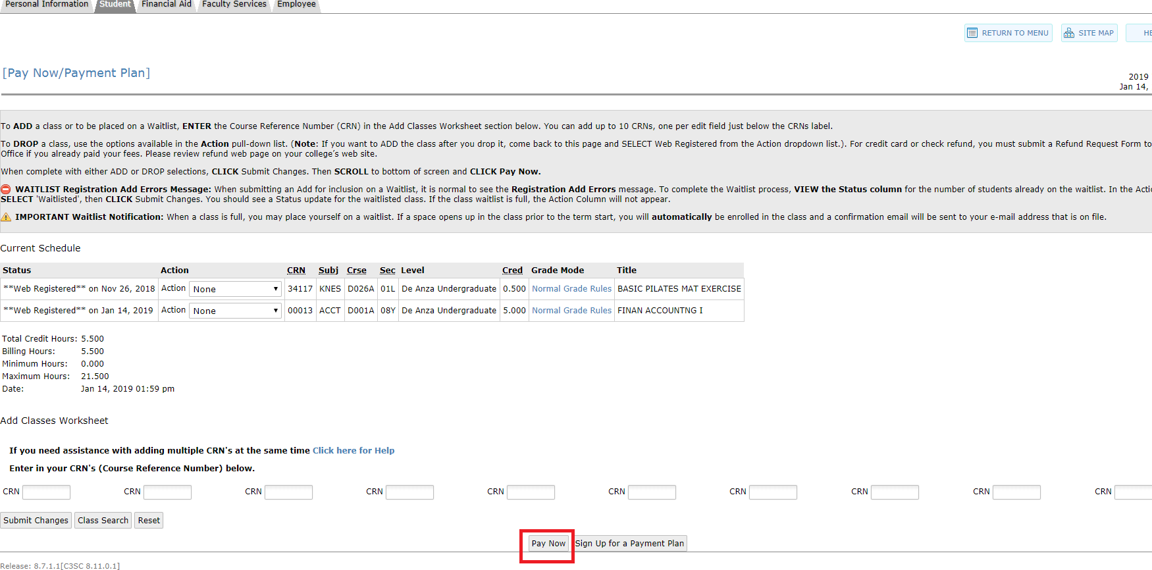View Normal Grade Rules for Finan Accountng
Viewport: 1152px width, 570px height.
tap(571, 311)
